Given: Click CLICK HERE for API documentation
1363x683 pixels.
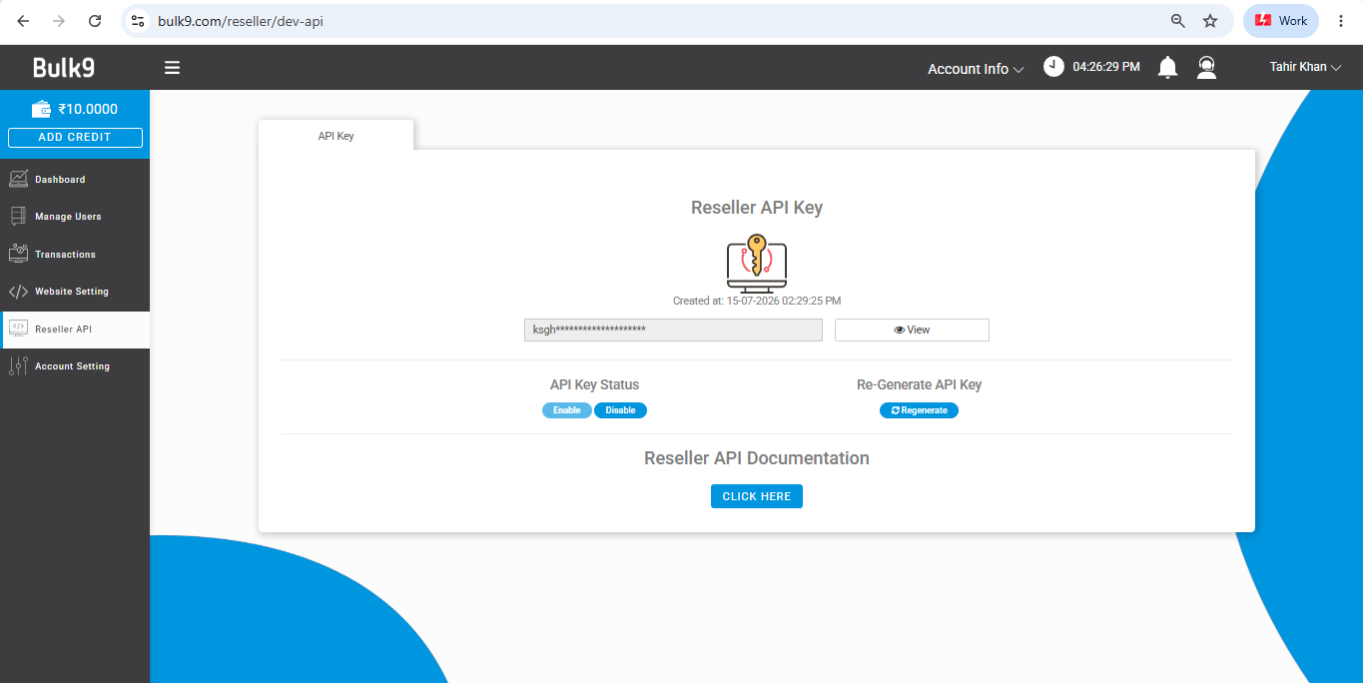Looking at the screenshot, I should [x=757, y=496].
